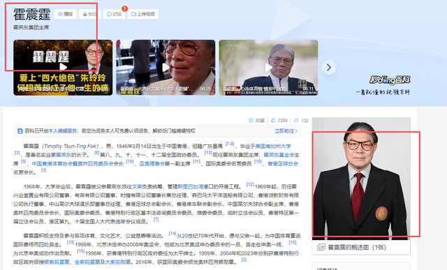Open the 中国香港体育协会暨奥林匹克委员会 link

pyautogui.click(x=73, y=164)
